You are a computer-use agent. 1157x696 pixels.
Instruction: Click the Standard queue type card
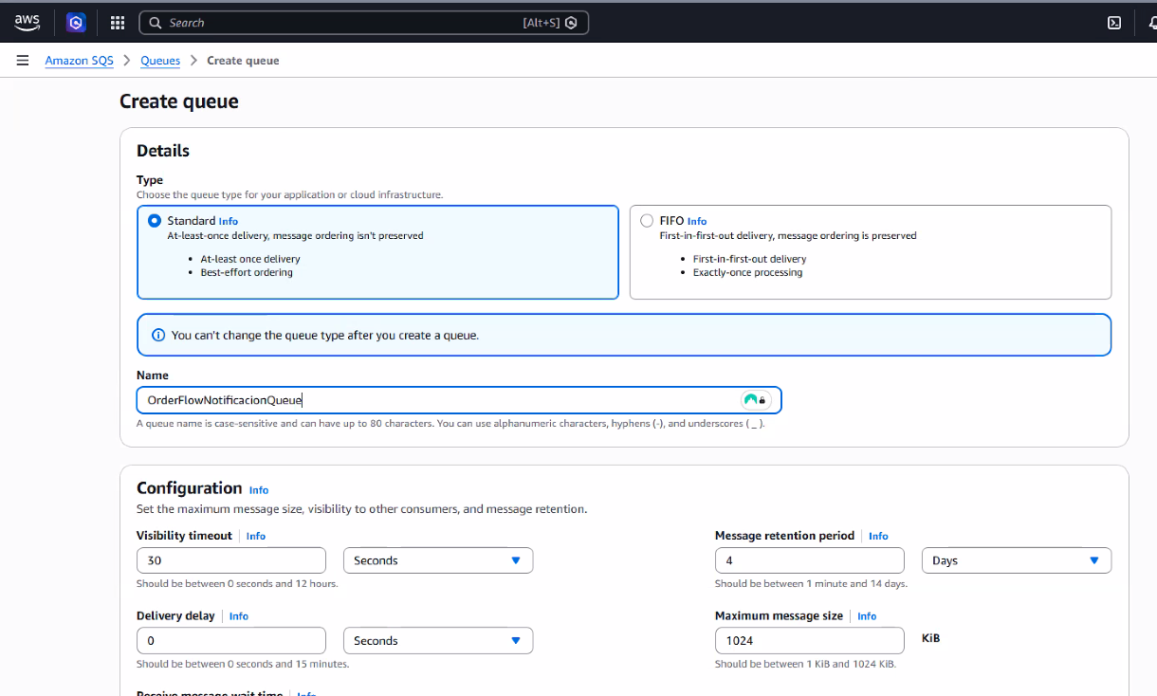point(377,252)
